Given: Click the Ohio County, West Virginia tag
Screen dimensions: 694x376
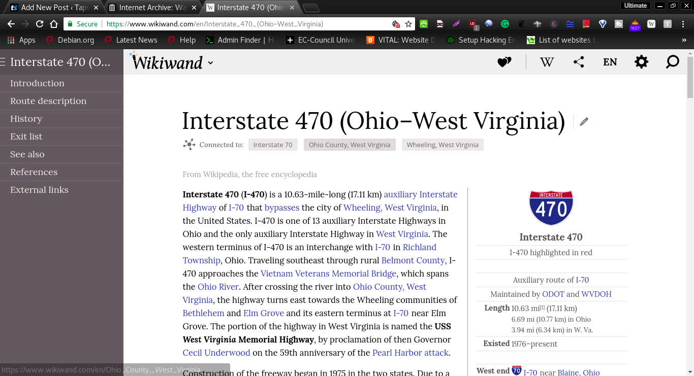Looking at the screenshot, I should [350, 145].
